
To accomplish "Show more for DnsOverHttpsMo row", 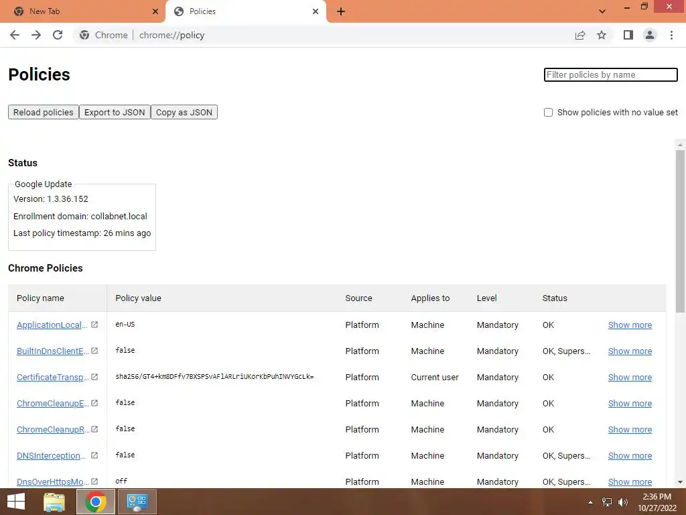I will (x=630, y=481).
